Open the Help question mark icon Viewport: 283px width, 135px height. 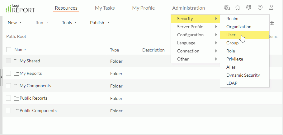click(x=260, y=8)
